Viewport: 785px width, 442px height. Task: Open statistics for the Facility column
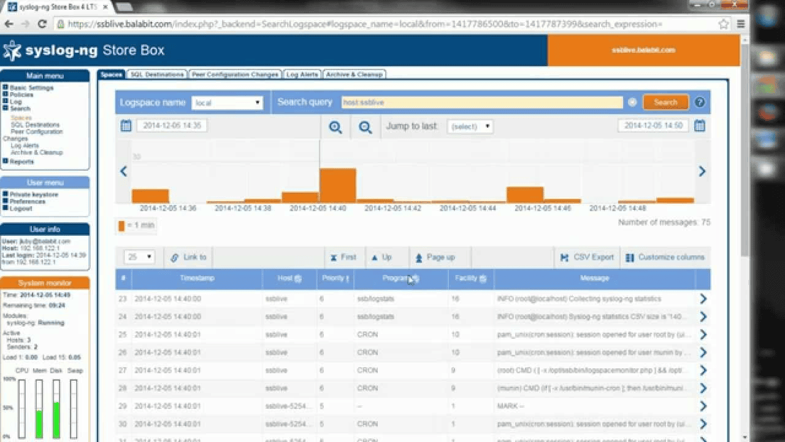(x=483, y=279)
